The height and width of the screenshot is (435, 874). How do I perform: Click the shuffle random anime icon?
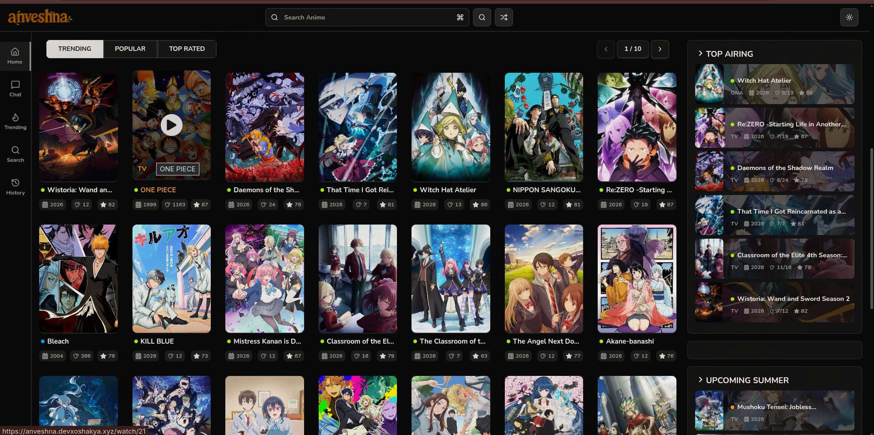point(503,17)
